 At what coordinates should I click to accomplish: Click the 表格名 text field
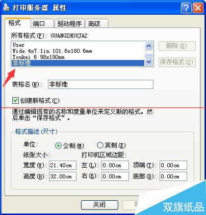click(100, 84)
